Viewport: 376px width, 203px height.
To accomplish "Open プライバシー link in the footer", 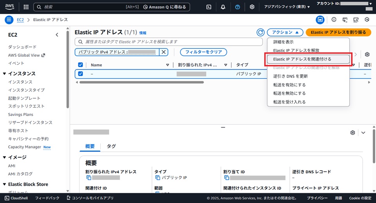I will point(317,198).
